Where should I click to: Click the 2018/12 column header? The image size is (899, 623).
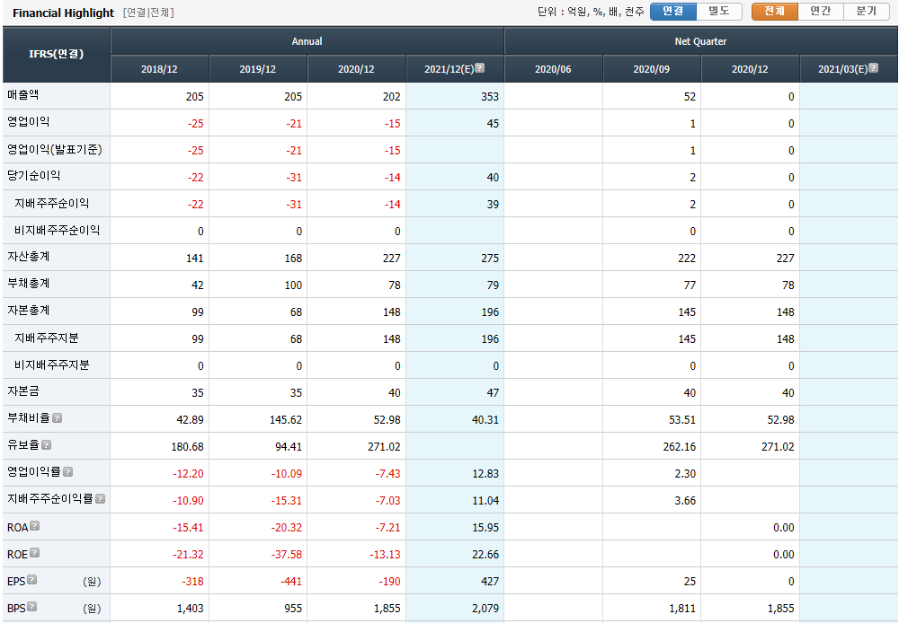click(x=159, y=69)
